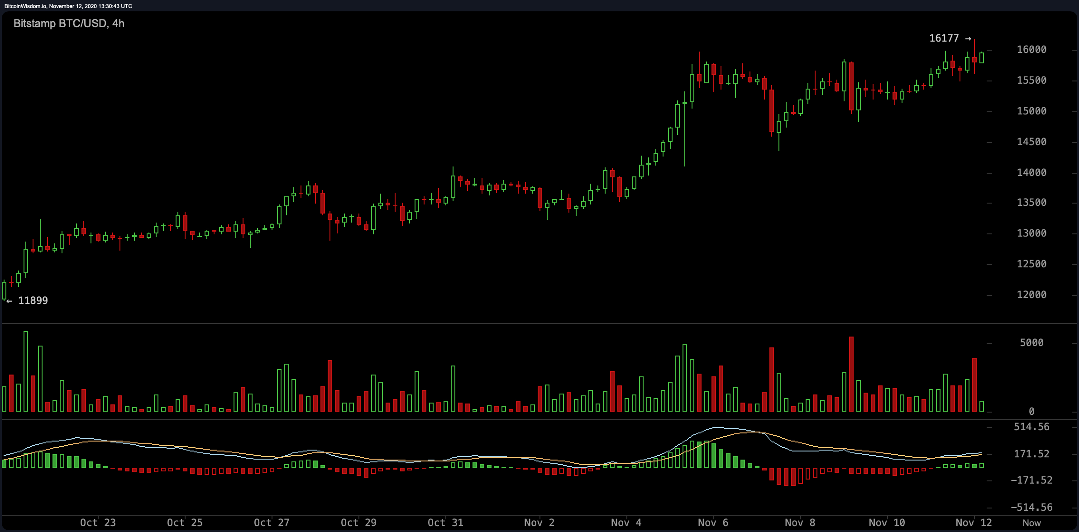Viewport: 1079px width, 532px height.
Task: Click the Nov 8 date label
Action: (x=800, y=523)
